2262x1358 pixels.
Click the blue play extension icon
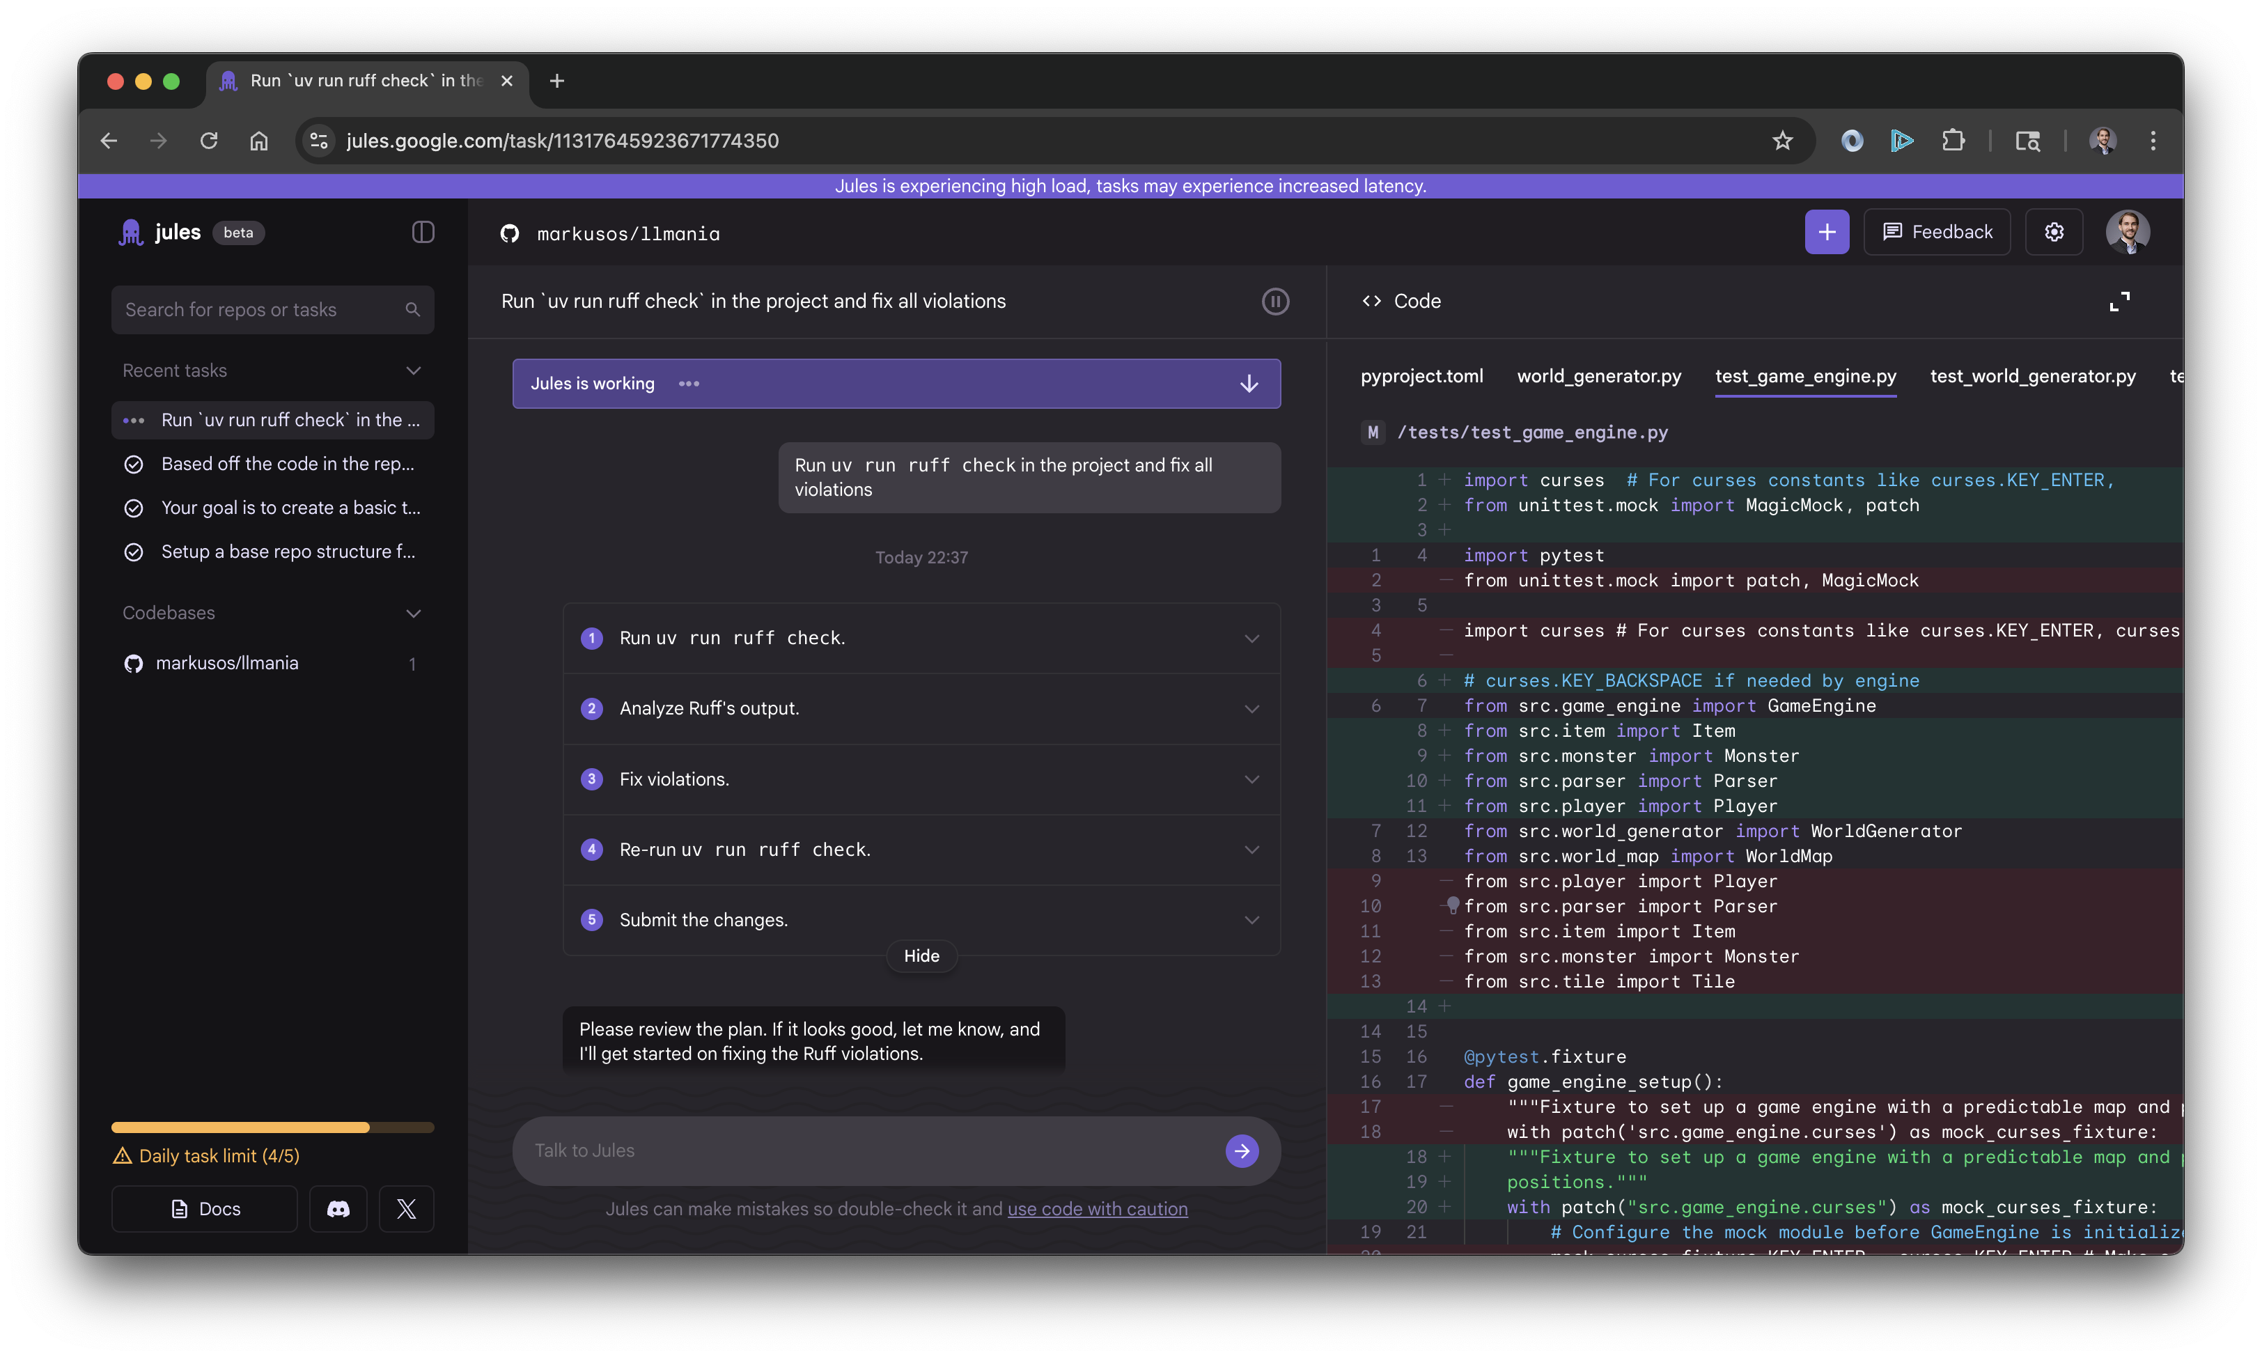(x=1903, y=141)
